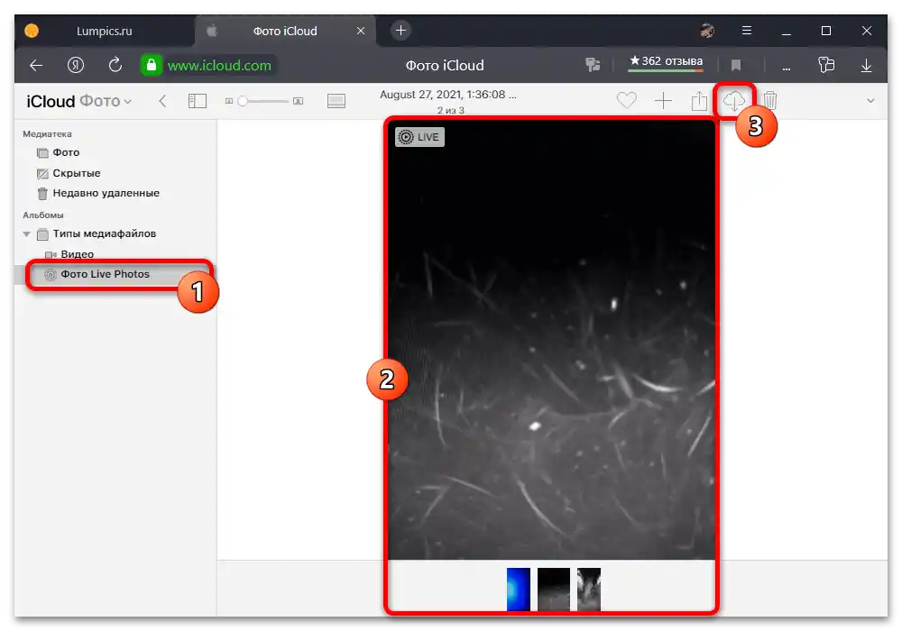Click the large-thumbnail zoom-in icon
Screen dimensions: 902x631
[x=298, y=101]
